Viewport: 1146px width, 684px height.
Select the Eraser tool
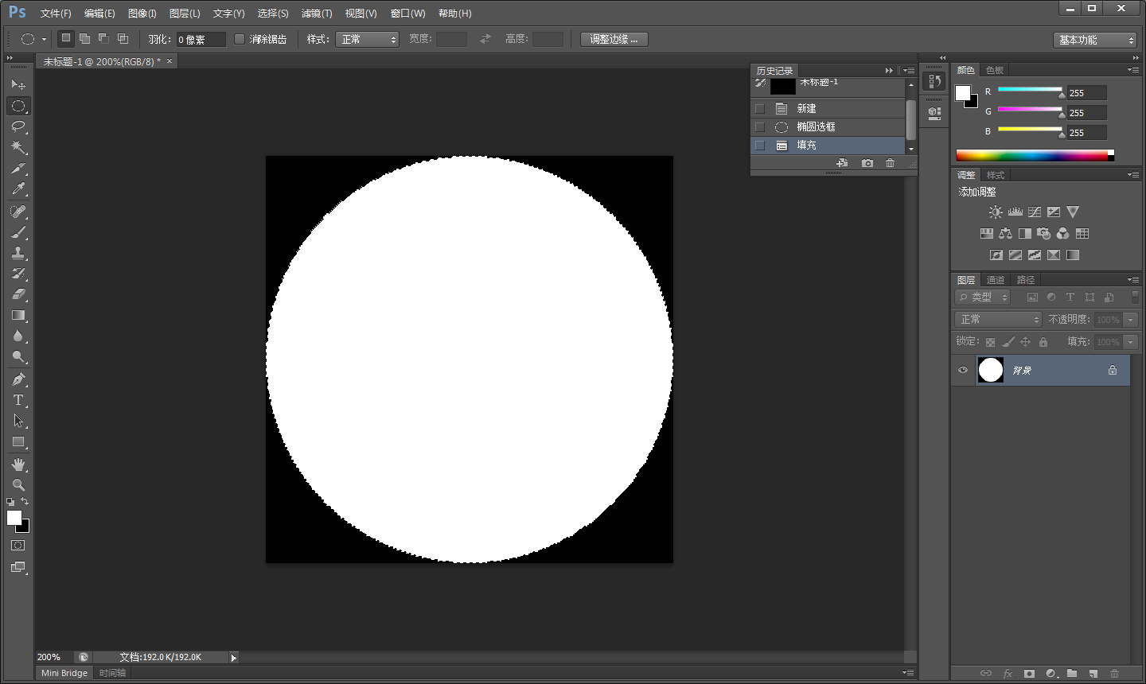(x=18, y=294)
